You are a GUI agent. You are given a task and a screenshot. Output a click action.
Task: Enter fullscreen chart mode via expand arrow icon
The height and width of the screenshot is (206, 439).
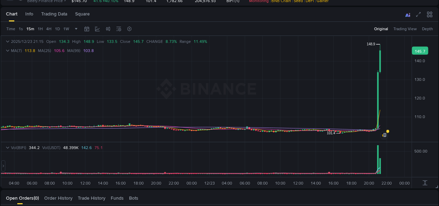point(418,14)
